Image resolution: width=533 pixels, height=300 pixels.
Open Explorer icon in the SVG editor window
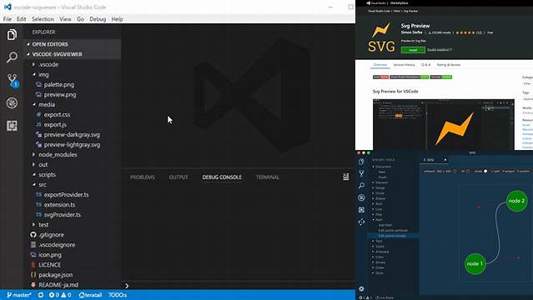pyautogui.click(x=361, y=162)
